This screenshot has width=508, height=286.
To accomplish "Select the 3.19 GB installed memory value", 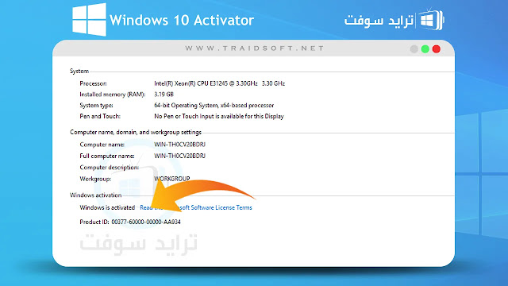I will [164, 95].
